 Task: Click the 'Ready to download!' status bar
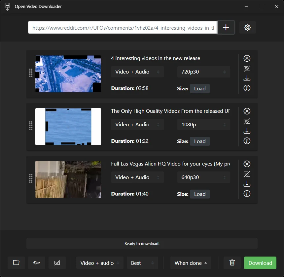coord(142,244)
